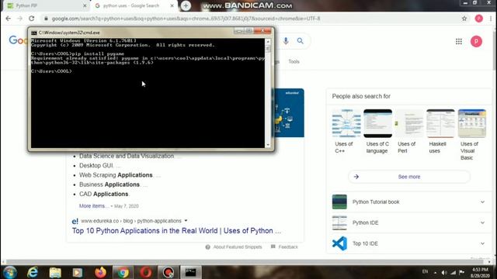Click the edureka featured snippet image
This screenshot has height=279, width=497.
(289, 113)
